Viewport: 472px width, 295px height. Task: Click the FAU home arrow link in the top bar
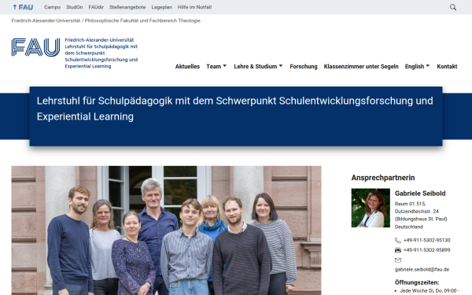coord(23,7)
